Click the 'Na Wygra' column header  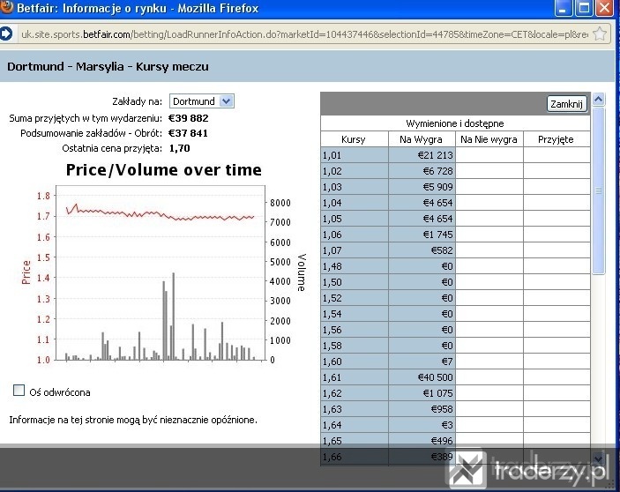pos(421,139)
